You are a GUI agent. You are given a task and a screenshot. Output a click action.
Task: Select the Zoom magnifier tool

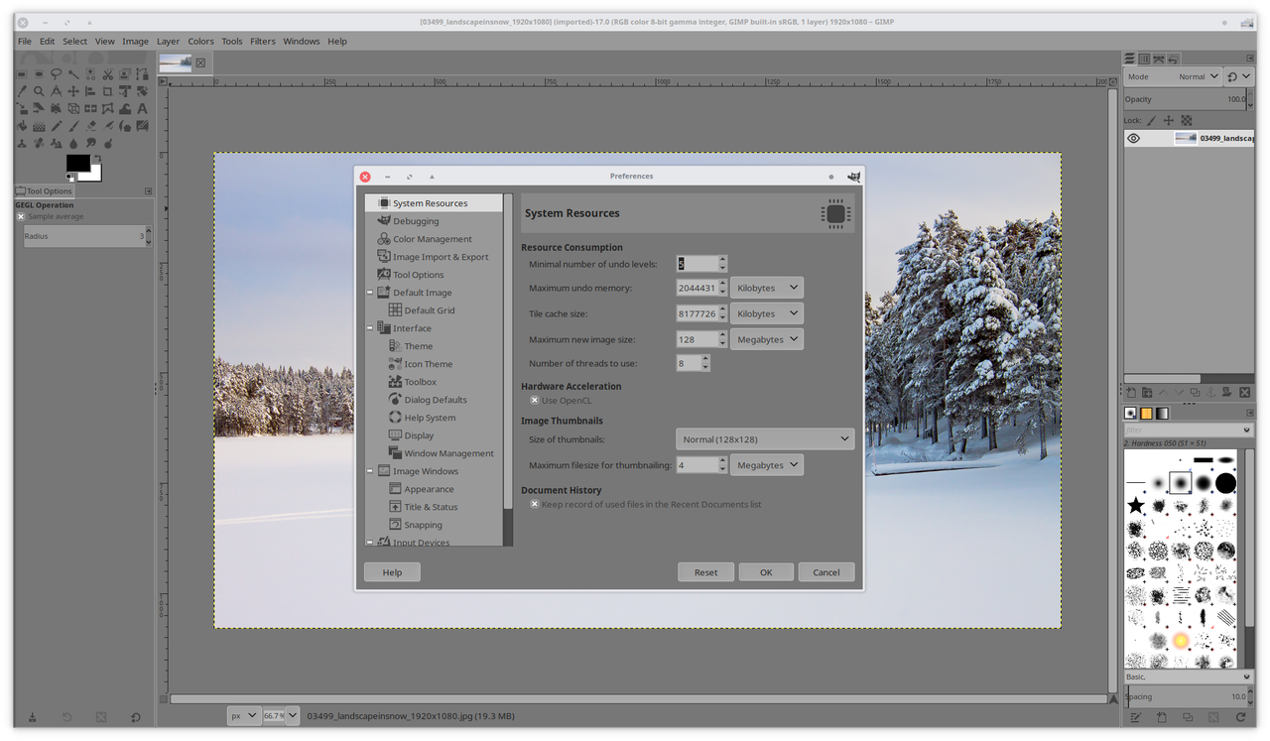[39, 91]
